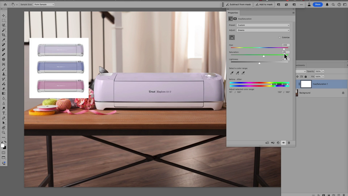Switch to the Properties panel tab

pos(233,13)
